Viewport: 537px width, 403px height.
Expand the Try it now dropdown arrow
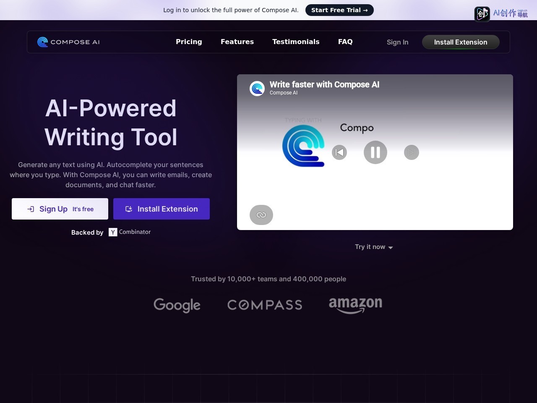tap(391, 247)
